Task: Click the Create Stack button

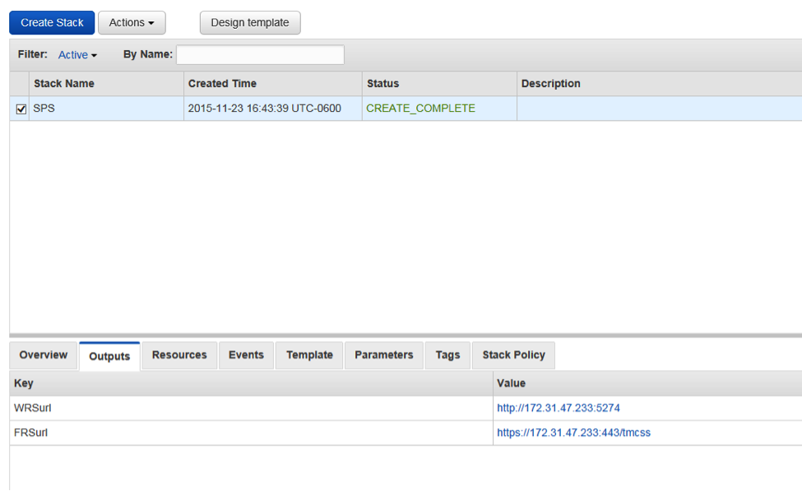Action: pos(52,23)
